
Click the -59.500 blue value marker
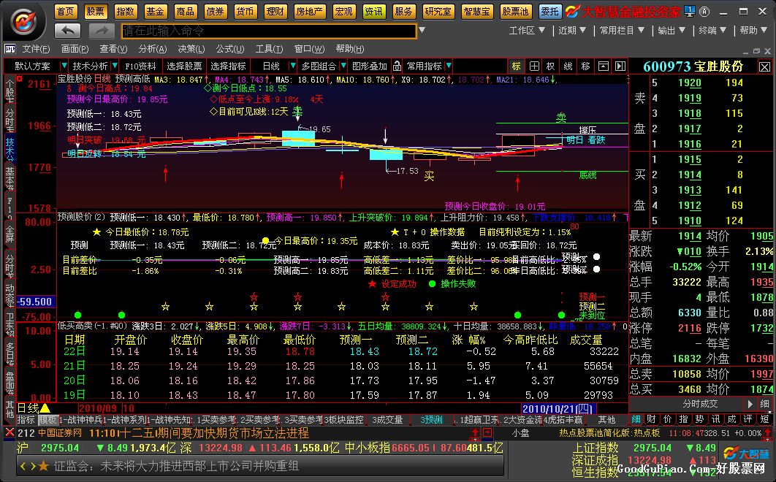click(34, 302)
